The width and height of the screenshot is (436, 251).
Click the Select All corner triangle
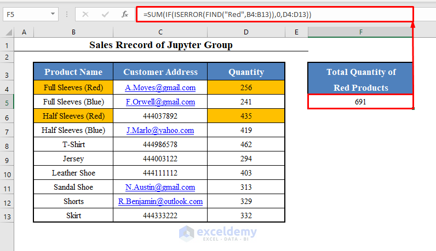tap(9, 32)
